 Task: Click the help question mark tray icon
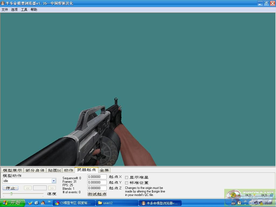pyautogui.click(x=239, y=203)
